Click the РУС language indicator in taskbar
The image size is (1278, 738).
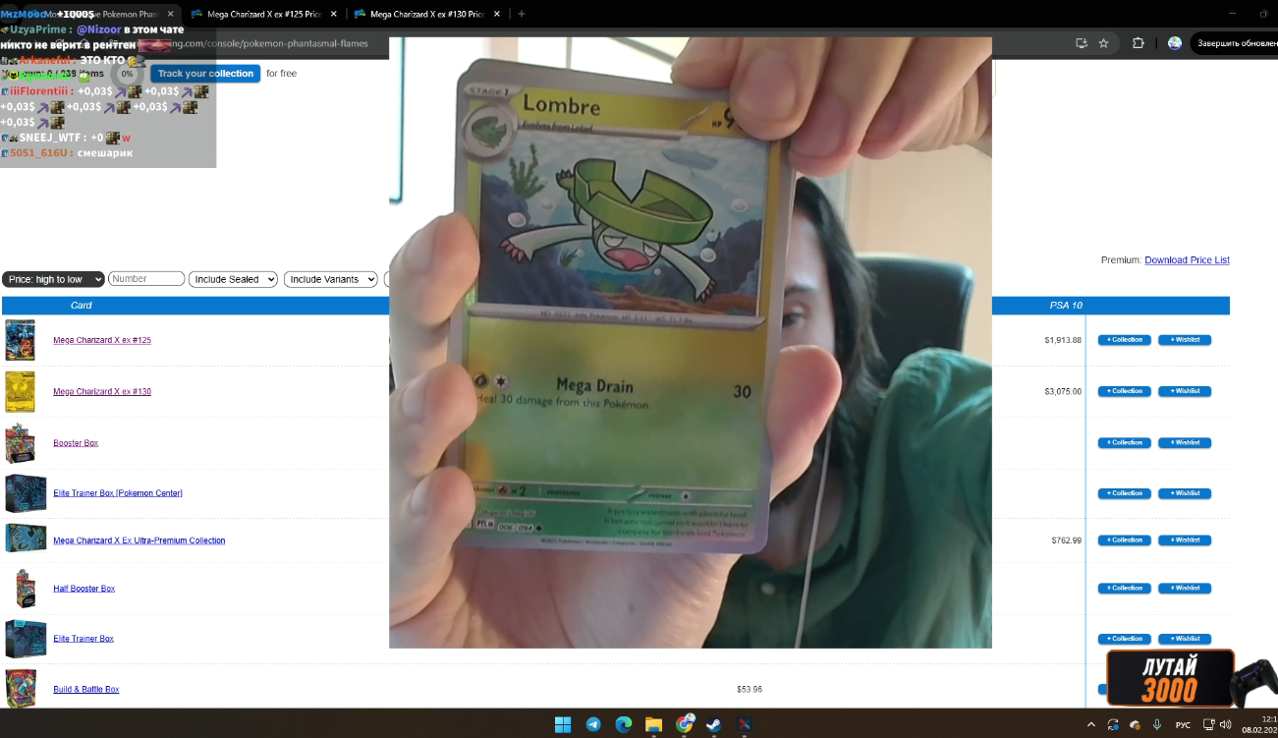coord(1183,725)
